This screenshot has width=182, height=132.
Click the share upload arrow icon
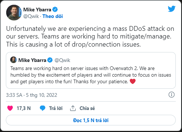[x=73, y=108]
